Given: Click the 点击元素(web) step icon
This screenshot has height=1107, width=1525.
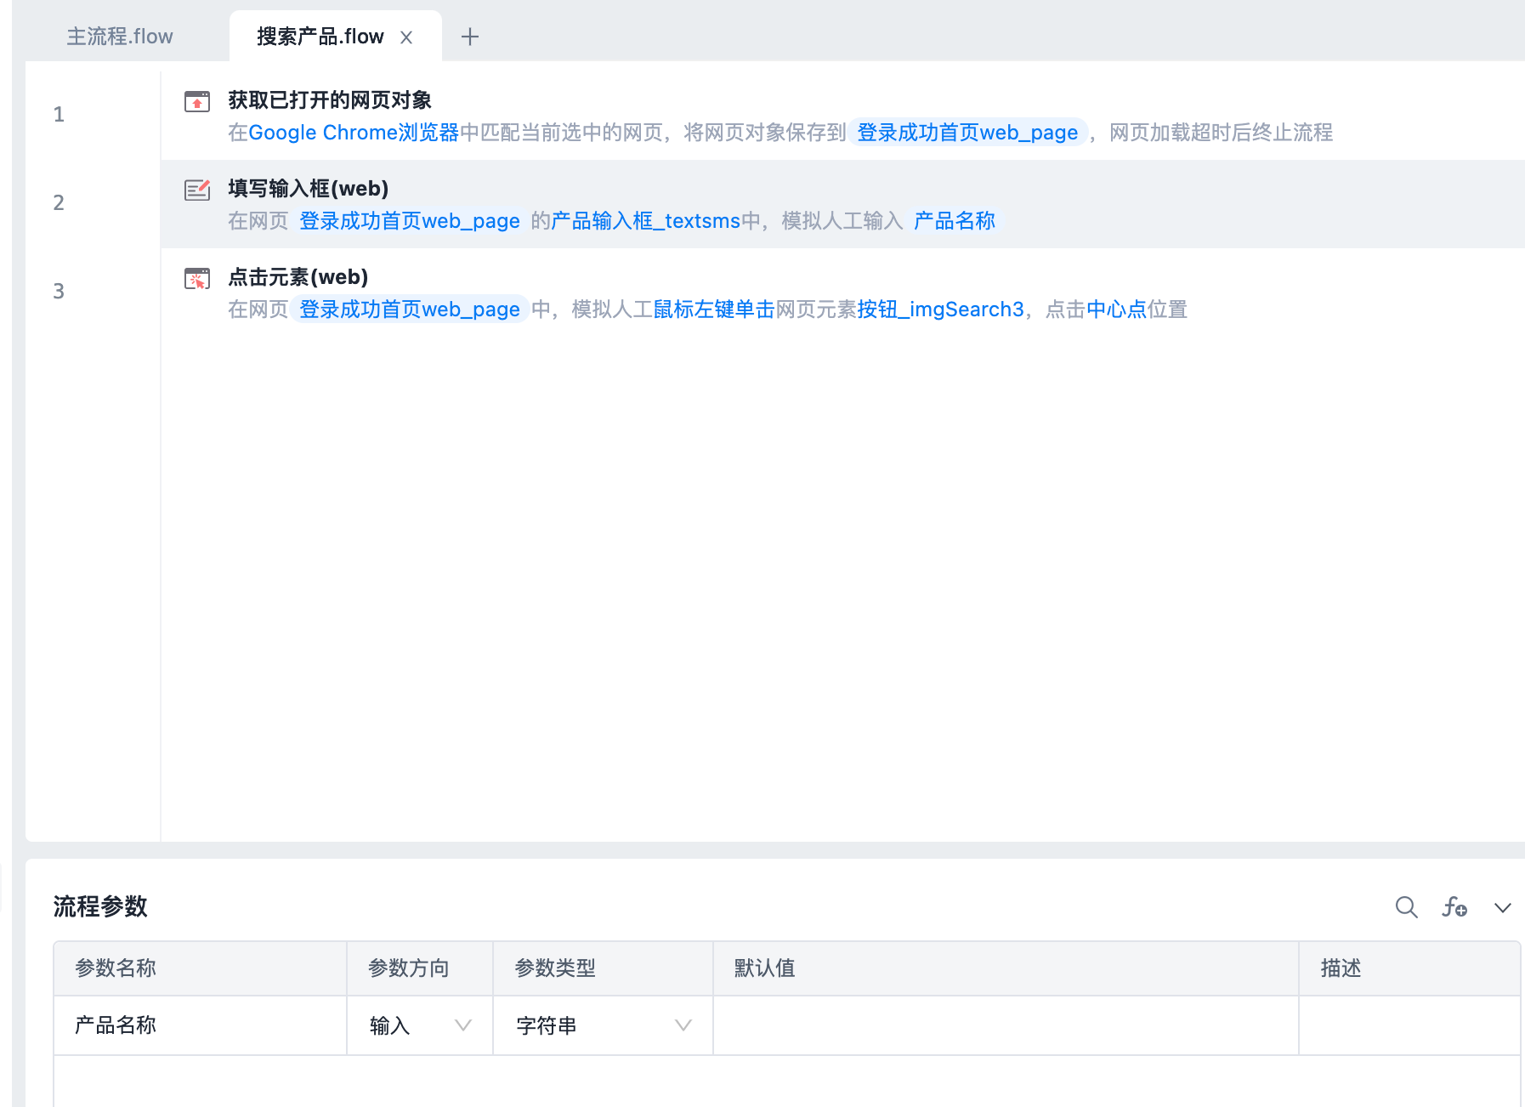Looking at the screenshot, I should coord(197,278).
